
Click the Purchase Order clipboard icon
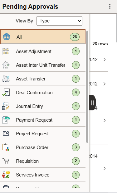point(6,147)
